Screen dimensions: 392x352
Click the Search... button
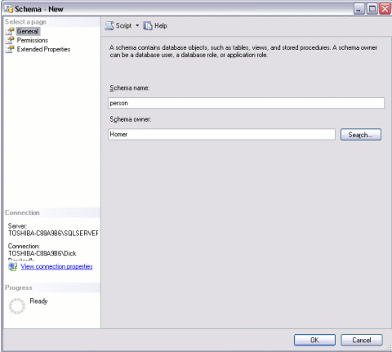click(x=361, y=135)
